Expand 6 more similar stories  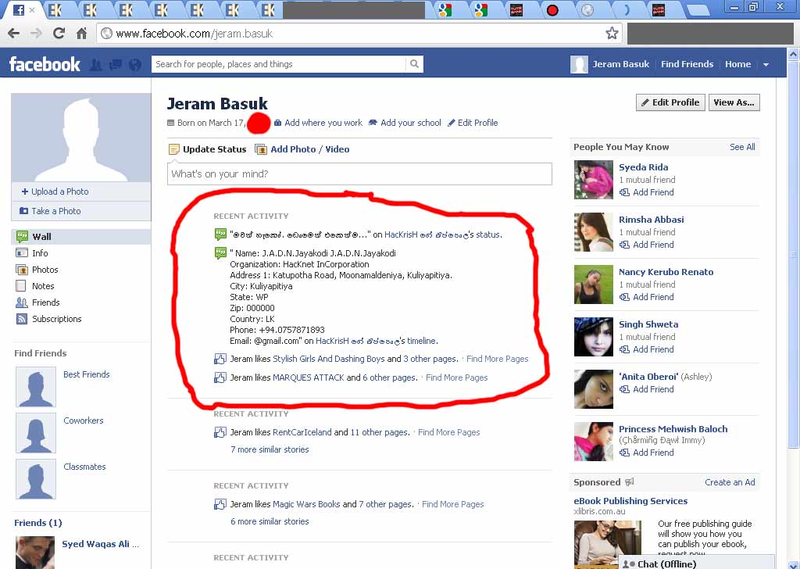(270, 521)
